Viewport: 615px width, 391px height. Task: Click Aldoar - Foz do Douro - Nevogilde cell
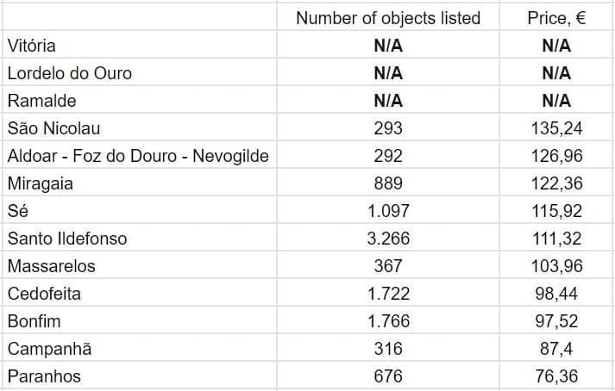pos(138,156)
